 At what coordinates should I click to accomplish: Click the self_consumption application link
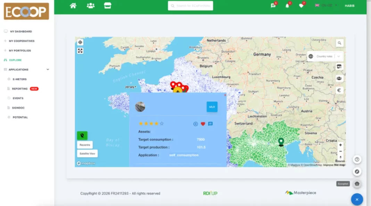coord(184,155)
